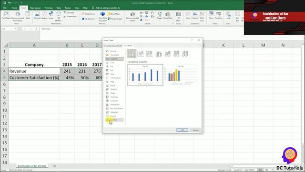Open Insert Chart dialog help

point(192,40)
